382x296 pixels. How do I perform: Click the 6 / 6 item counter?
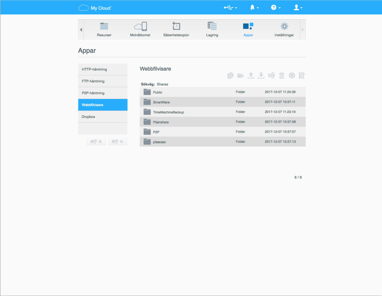[298, 177]
